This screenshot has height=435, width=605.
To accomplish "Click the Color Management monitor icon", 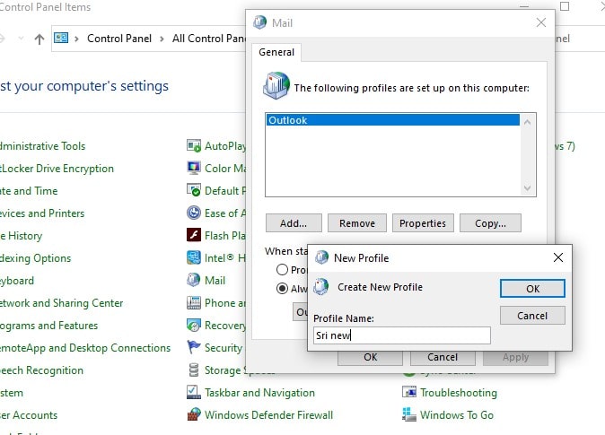I will 194,168.
